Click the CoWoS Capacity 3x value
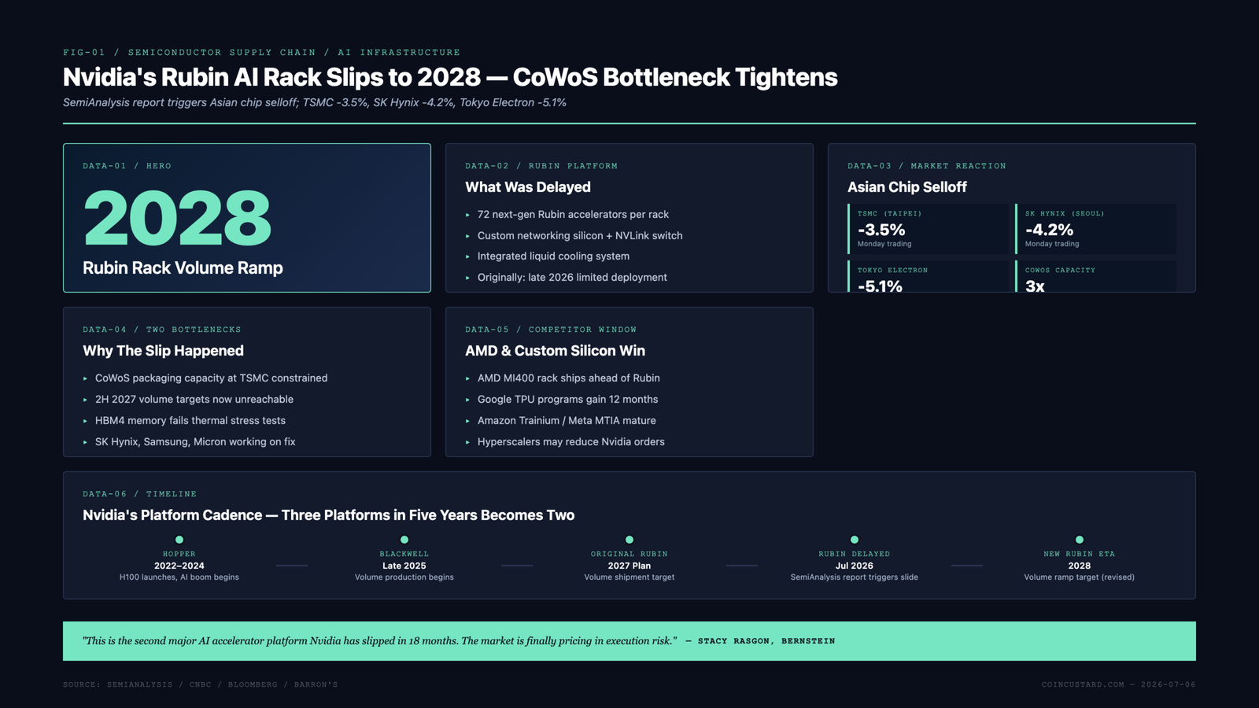This screenshot has width=1259, height=708. point(1035,286)
